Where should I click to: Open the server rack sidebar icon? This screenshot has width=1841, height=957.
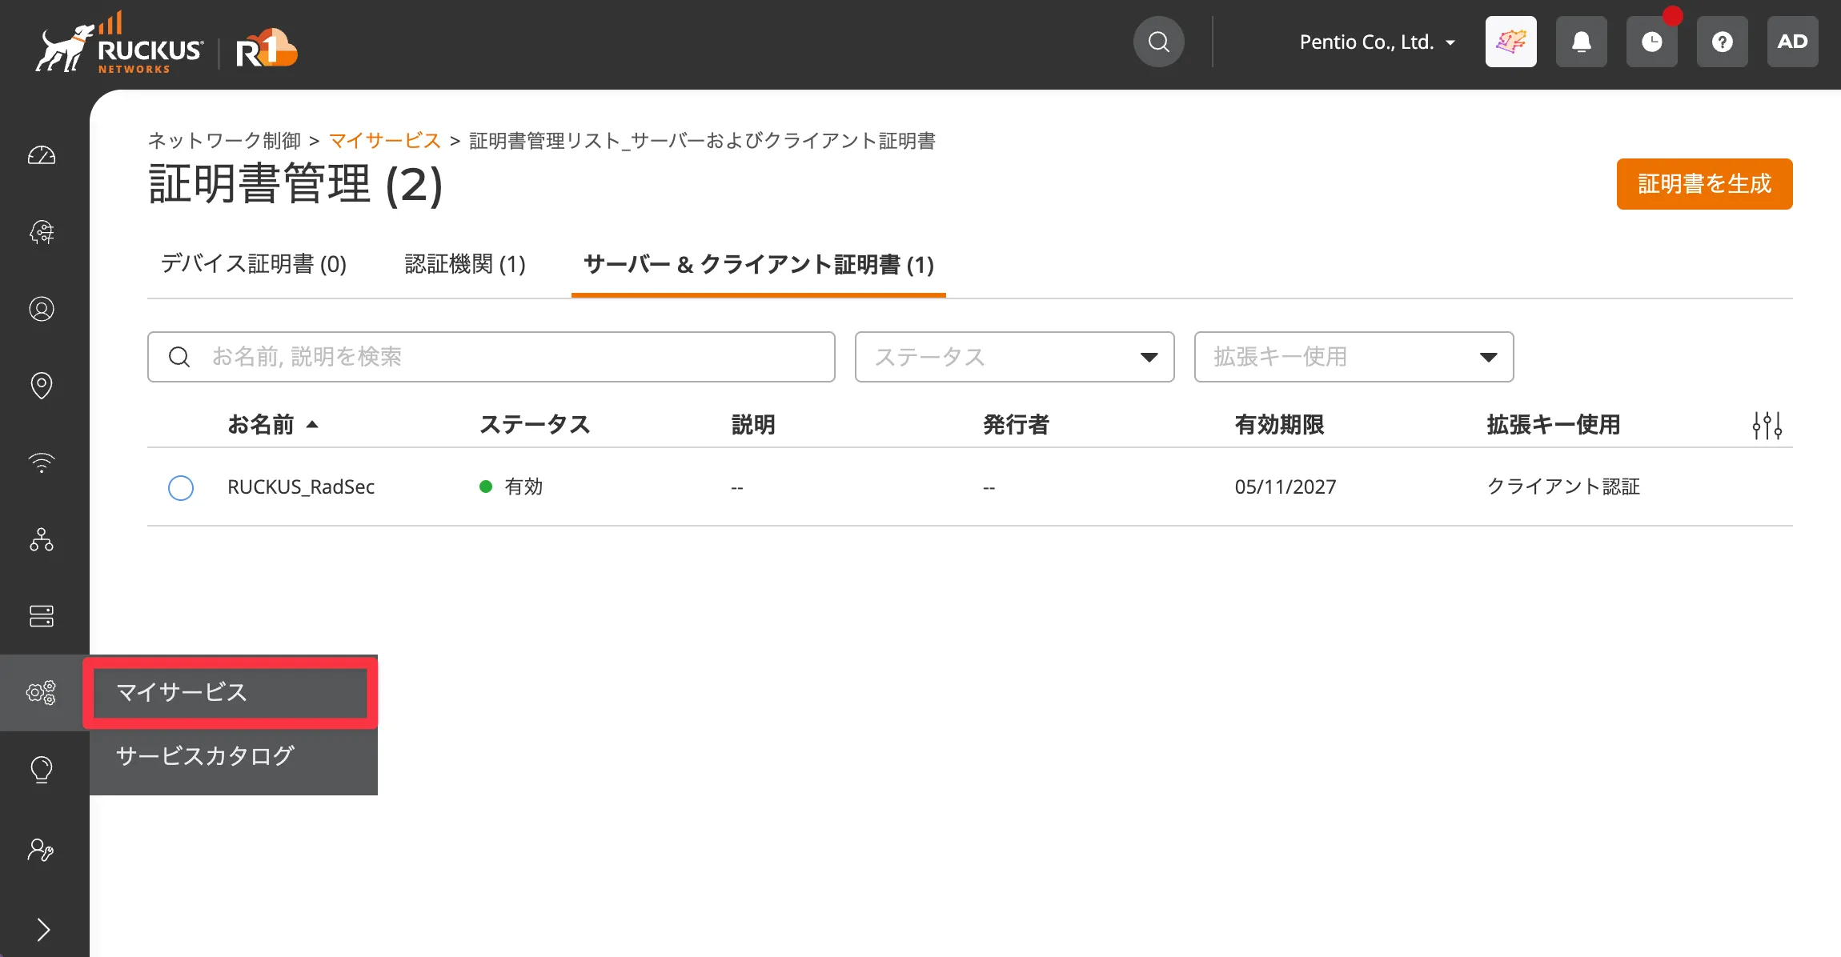[42, 616]
